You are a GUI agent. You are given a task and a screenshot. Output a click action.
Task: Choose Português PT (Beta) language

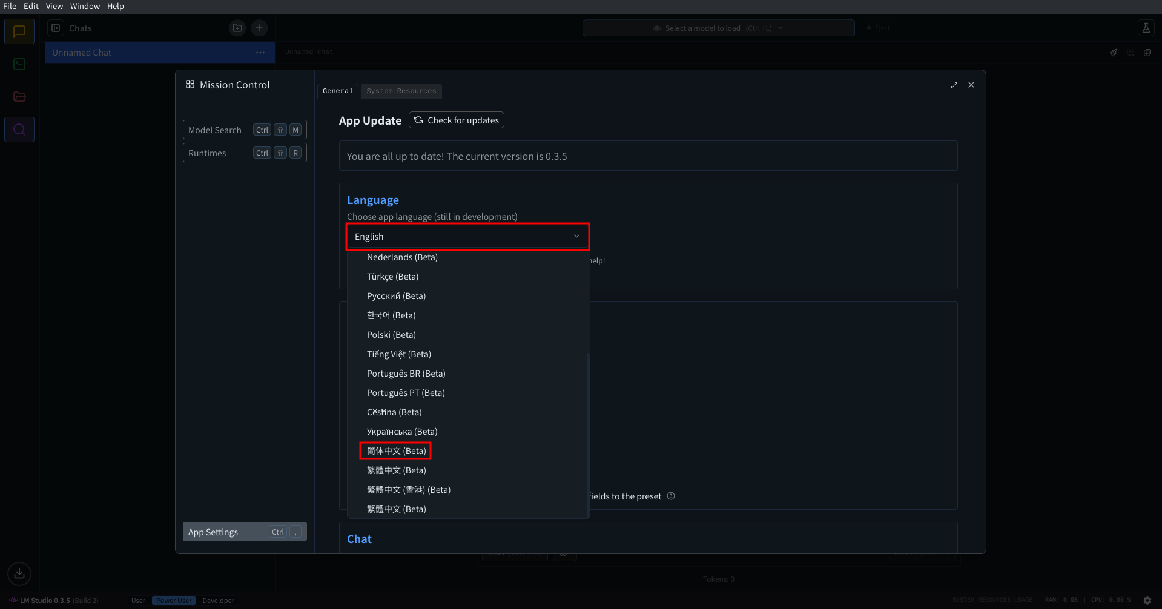click(467, 393)
